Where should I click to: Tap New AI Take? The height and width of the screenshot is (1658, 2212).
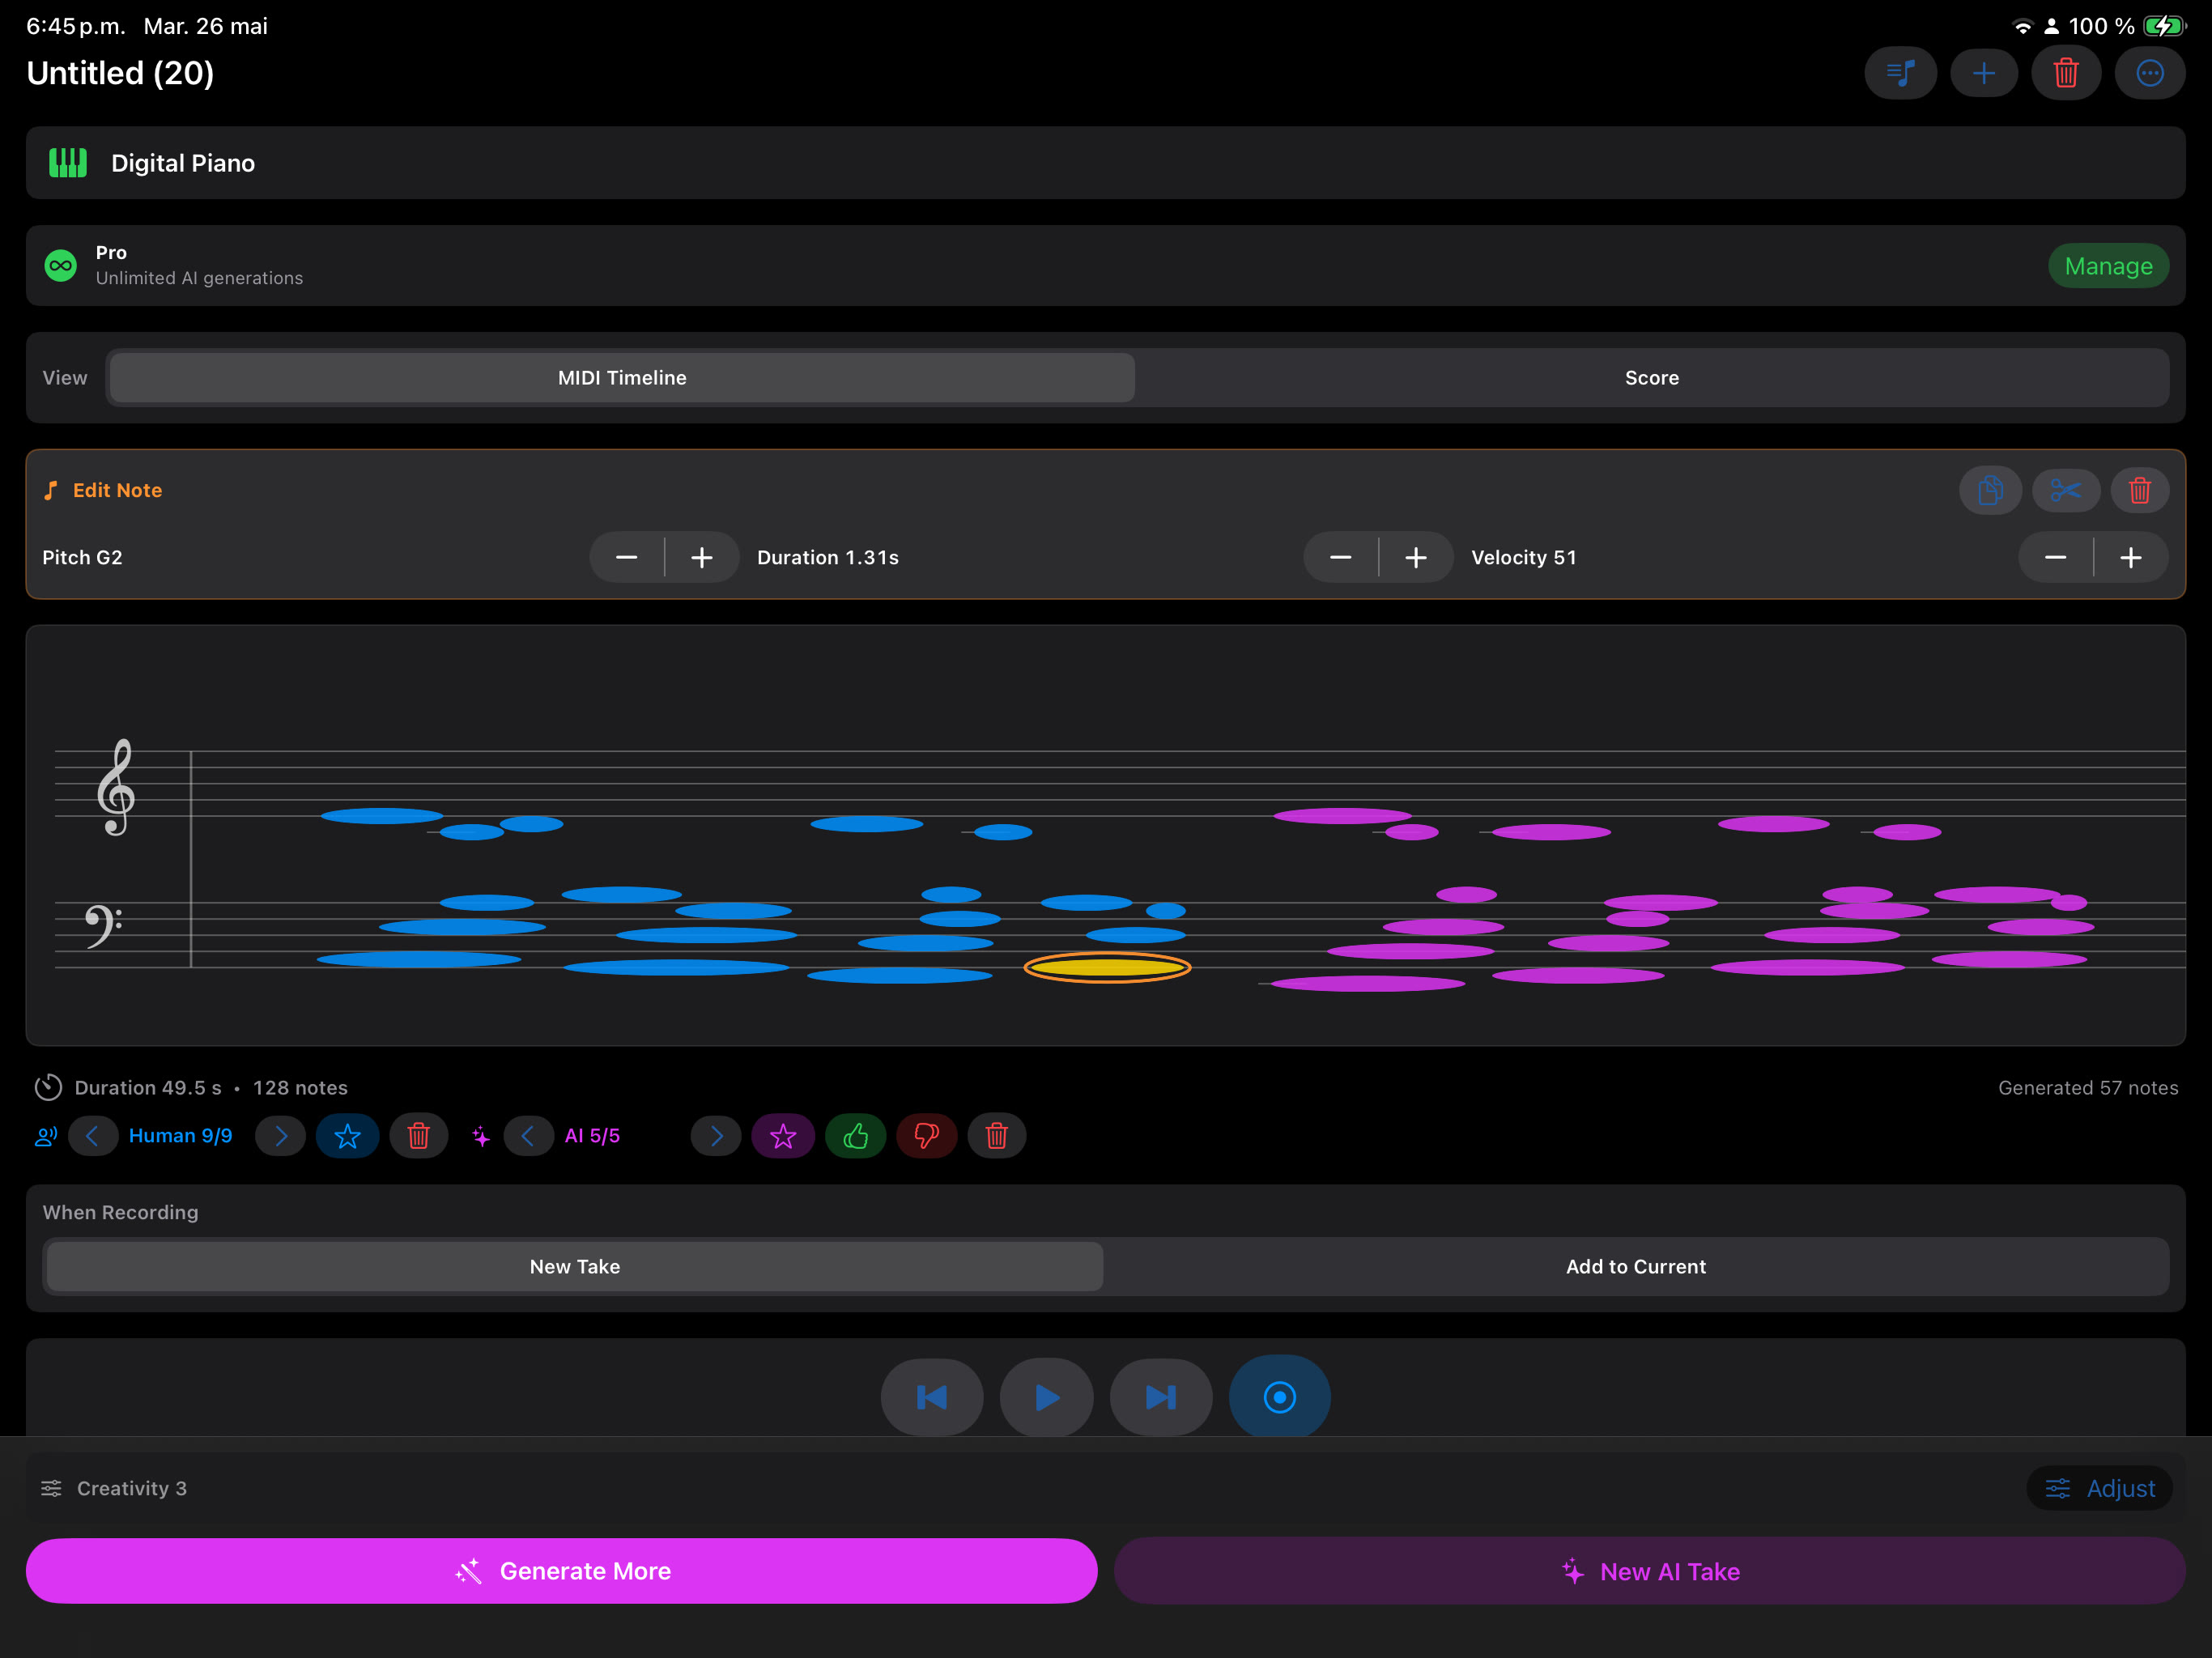[1649, 1571]
